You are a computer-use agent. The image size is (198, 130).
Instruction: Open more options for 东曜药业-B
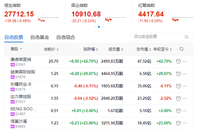coord(185,86)
